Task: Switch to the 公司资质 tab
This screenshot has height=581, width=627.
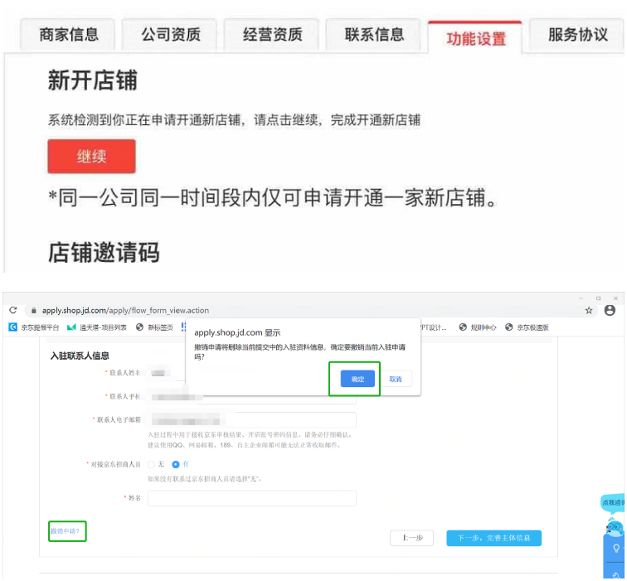Action: click(170, 35)
